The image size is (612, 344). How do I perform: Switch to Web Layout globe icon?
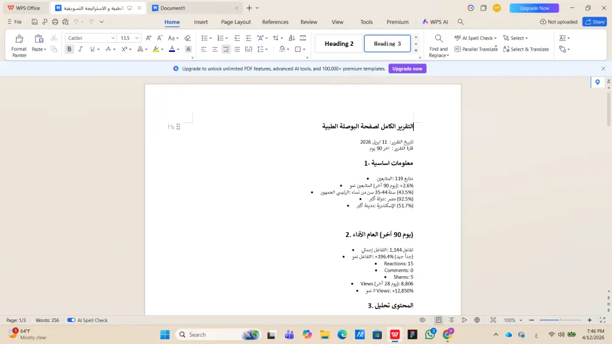477,320
